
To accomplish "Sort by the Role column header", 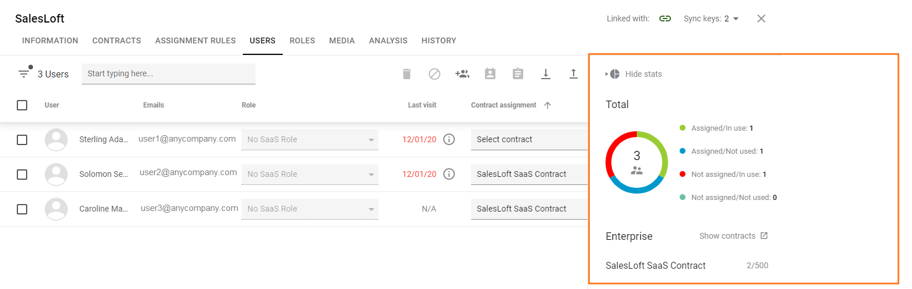I will tap(249, 105).
